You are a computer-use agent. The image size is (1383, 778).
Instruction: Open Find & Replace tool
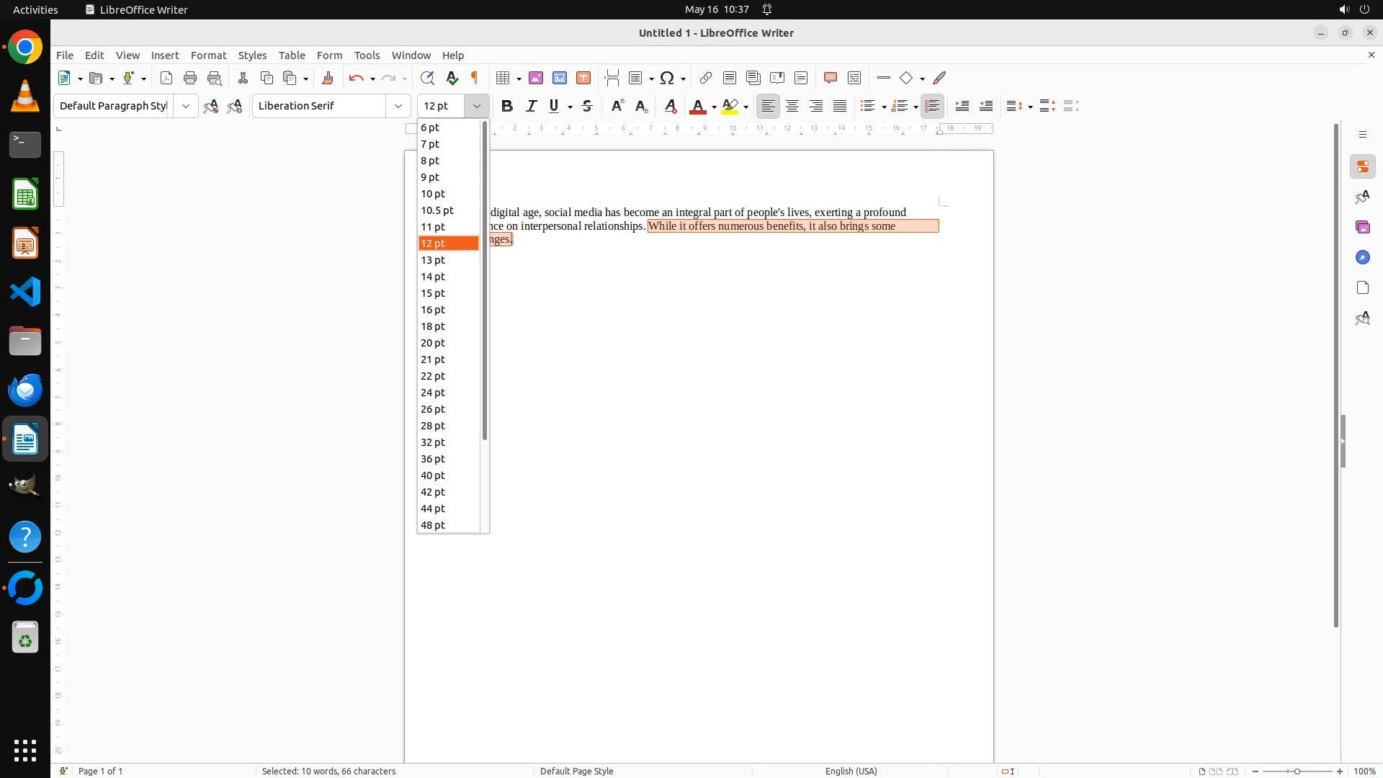click(427, 78)
